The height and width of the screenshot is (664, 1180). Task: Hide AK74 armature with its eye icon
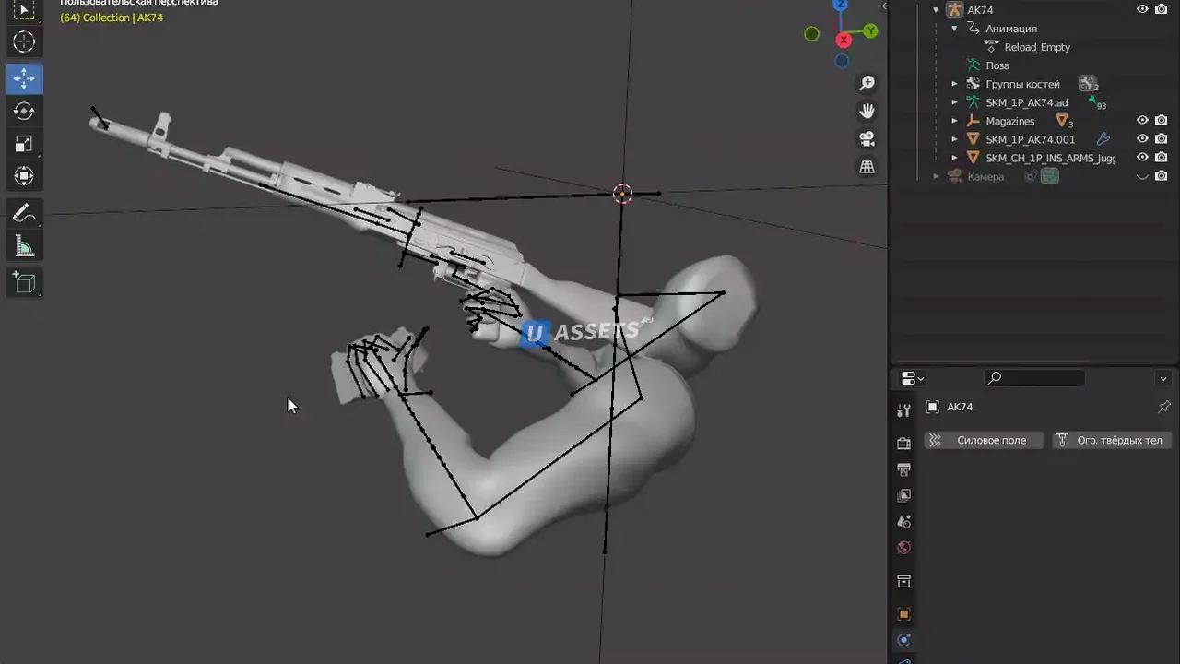tap(1142, 9)
